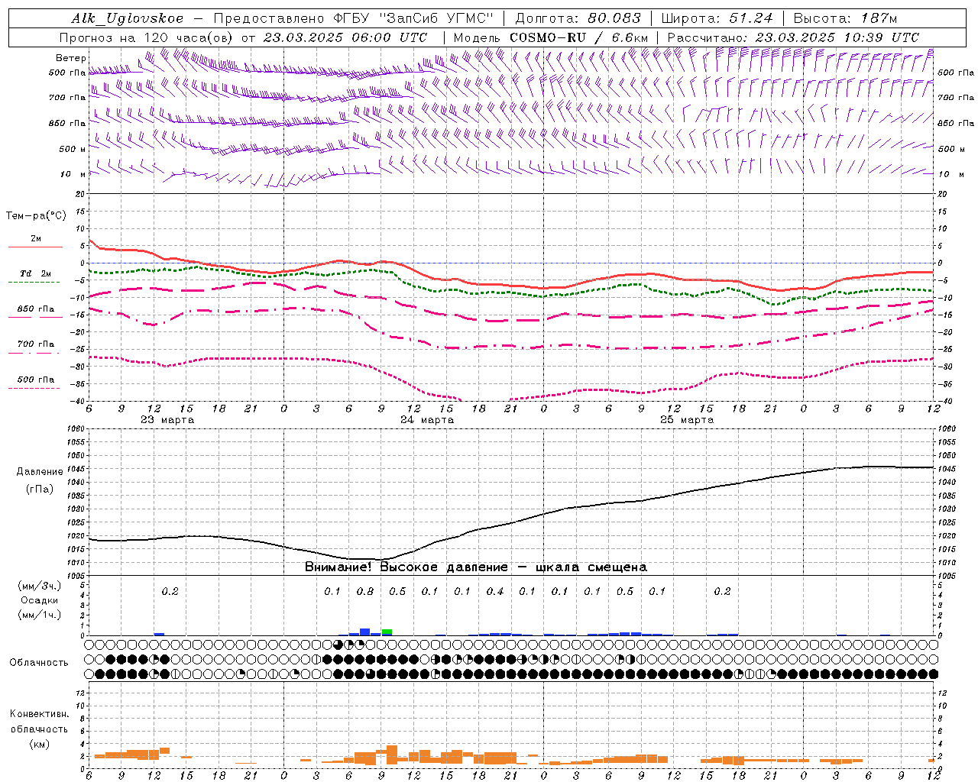The width and height of the screenshot is (978, 782).
Task: Click the 'Осадки' precipitation label
Action: pos(40,600)
